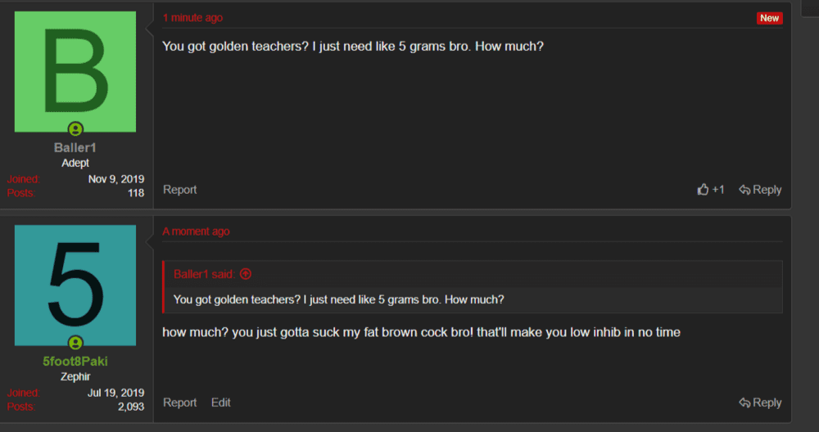Report Baller1's post
Image resolution: width=819 pixels, height=432 pixels.
[x=179, y=190]
